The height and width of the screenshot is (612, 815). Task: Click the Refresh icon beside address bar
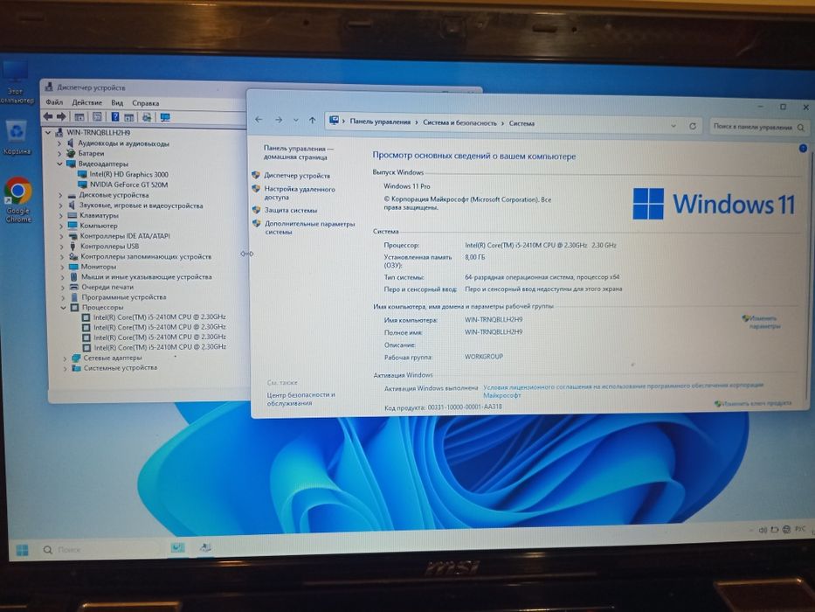point(693,126)
